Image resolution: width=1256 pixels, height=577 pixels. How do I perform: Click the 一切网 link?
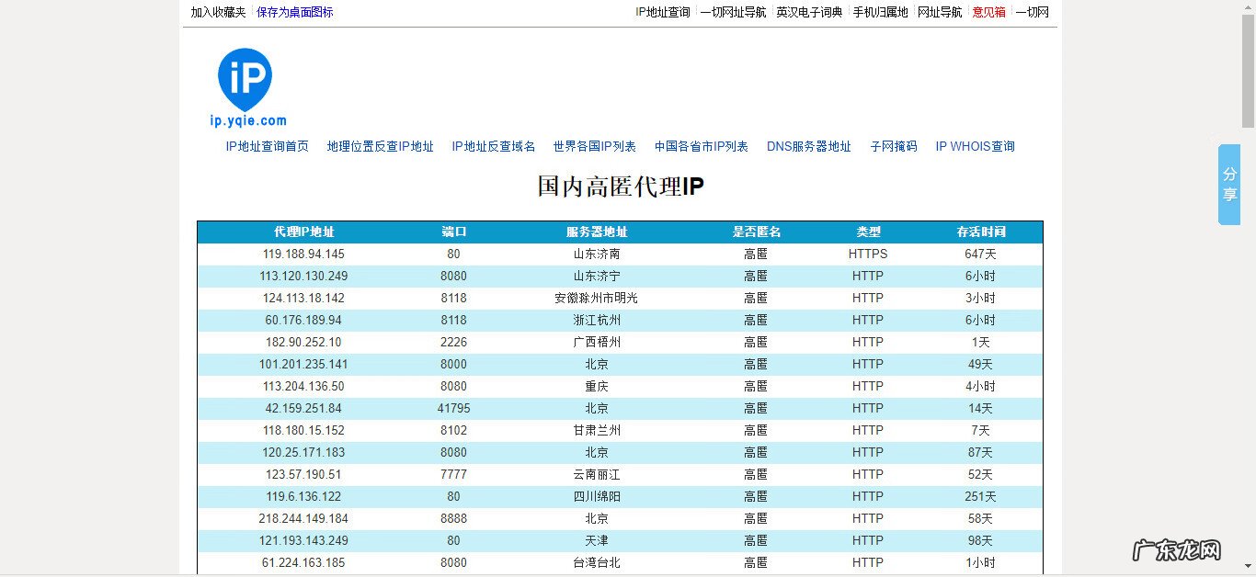point(1033,12)
